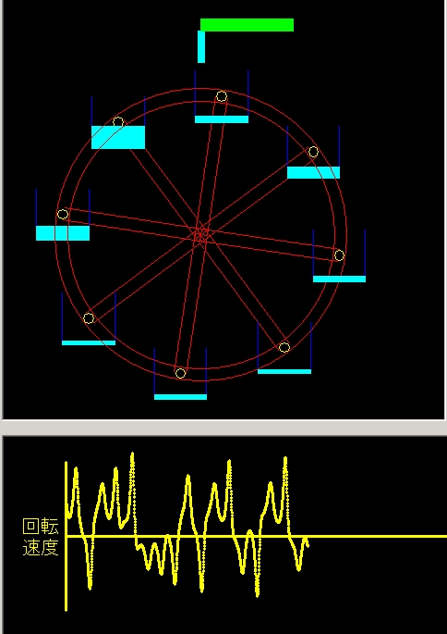Click yellow pivot circle of the top bucket

[x=222, y=96]
